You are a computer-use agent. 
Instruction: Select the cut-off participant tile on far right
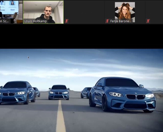[x=154, y=12]
